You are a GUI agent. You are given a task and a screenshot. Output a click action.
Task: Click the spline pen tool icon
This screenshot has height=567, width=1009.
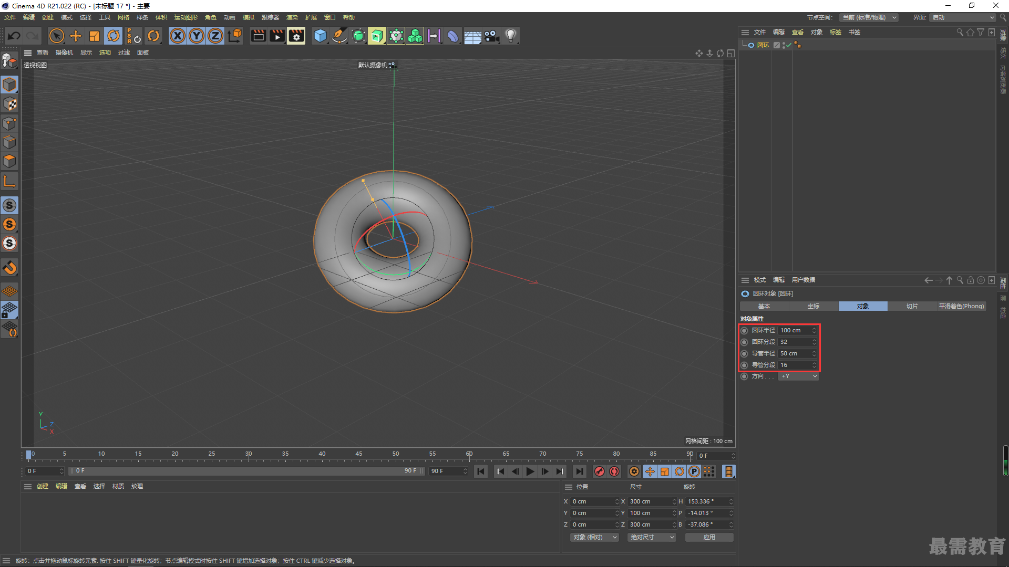click(x=339, y=36)
